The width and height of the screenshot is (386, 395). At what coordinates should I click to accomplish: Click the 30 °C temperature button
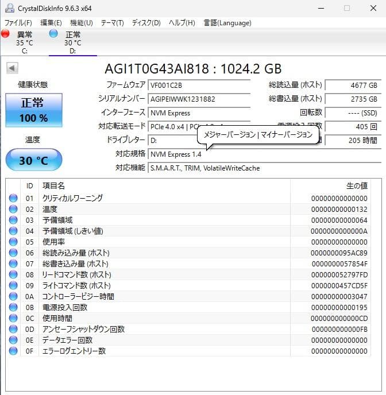tap(34, 160)
